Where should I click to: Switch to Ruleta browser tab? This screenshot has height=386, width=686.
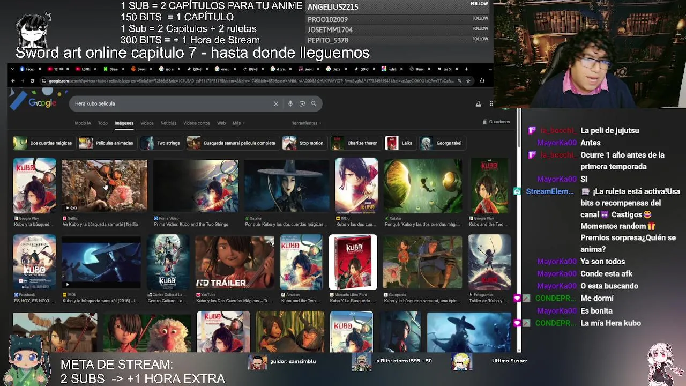[393, 69]
